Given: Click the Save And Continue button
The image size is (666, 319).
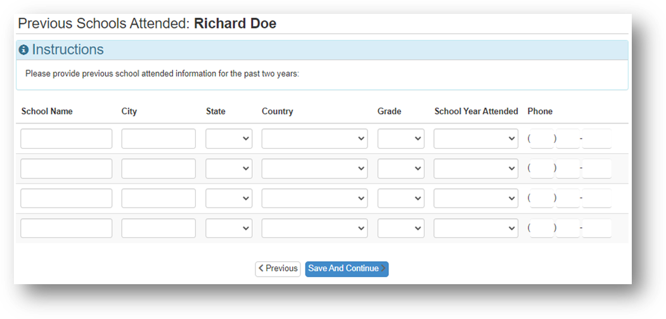Looking at the screenshot, I should [x=347, y=269].
